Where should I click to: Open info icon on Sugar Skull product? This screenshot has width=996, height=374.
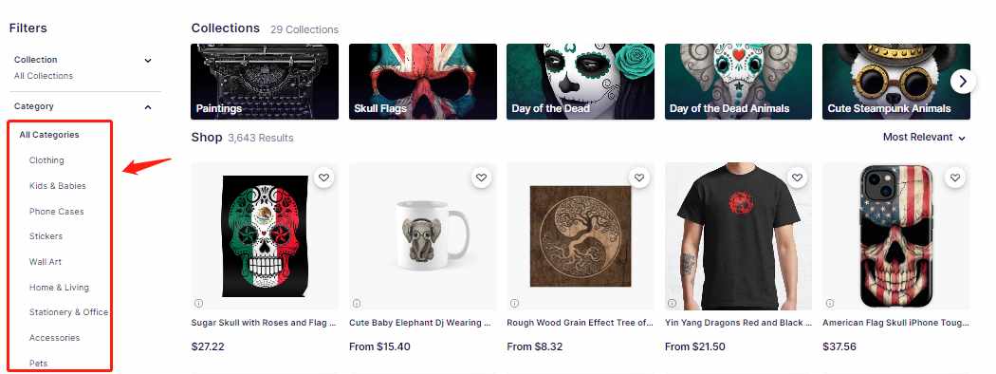[199, 303]
